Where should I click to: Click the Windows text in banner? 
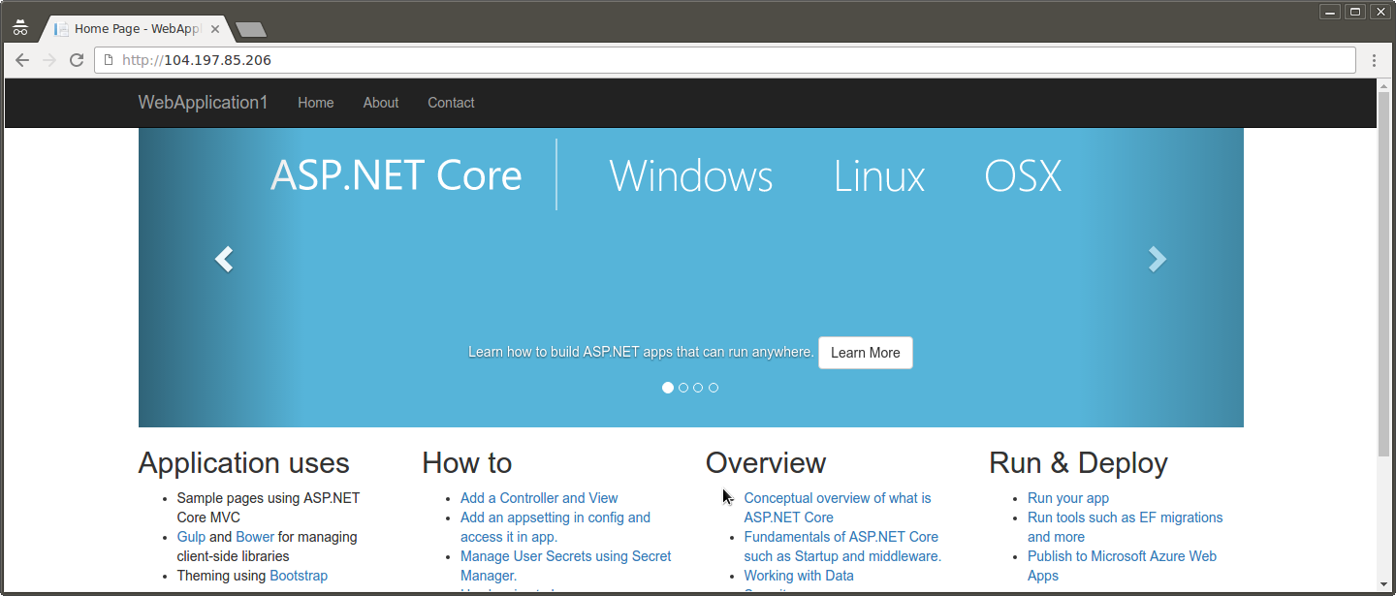click(691, 176)
